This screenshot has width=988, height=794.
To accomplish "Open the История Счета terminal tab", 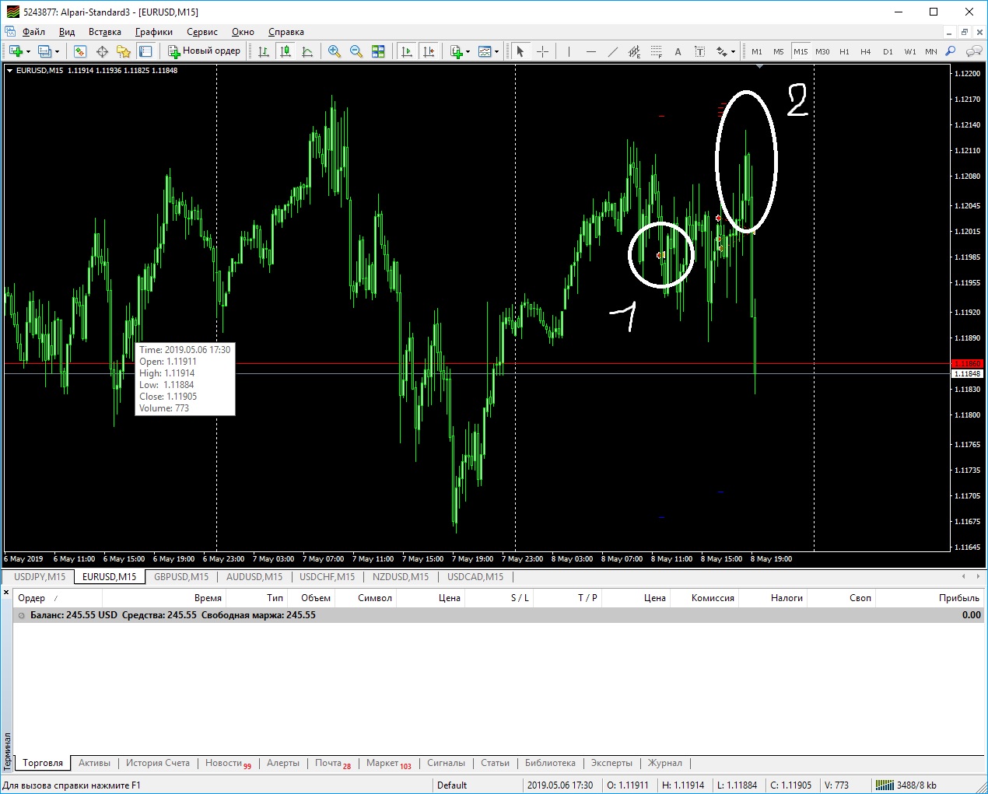I will tap(158, 763).
